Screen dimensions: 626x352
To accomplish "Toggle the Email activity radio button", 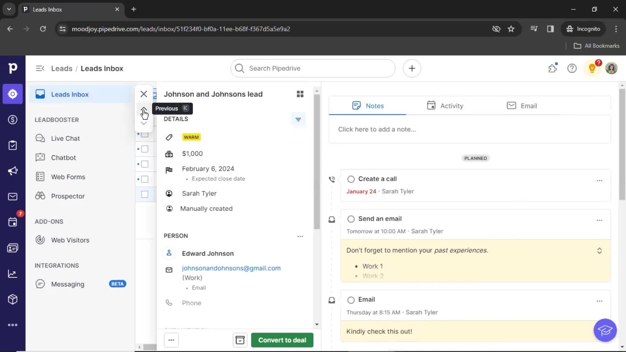I will click(x=350, y=300).
